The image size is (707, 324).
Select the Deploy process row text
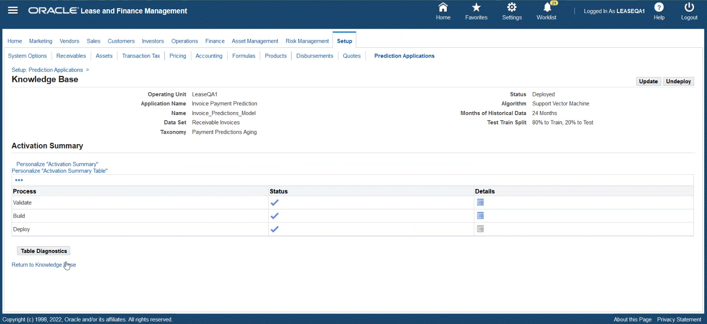(x=22, y=229)
